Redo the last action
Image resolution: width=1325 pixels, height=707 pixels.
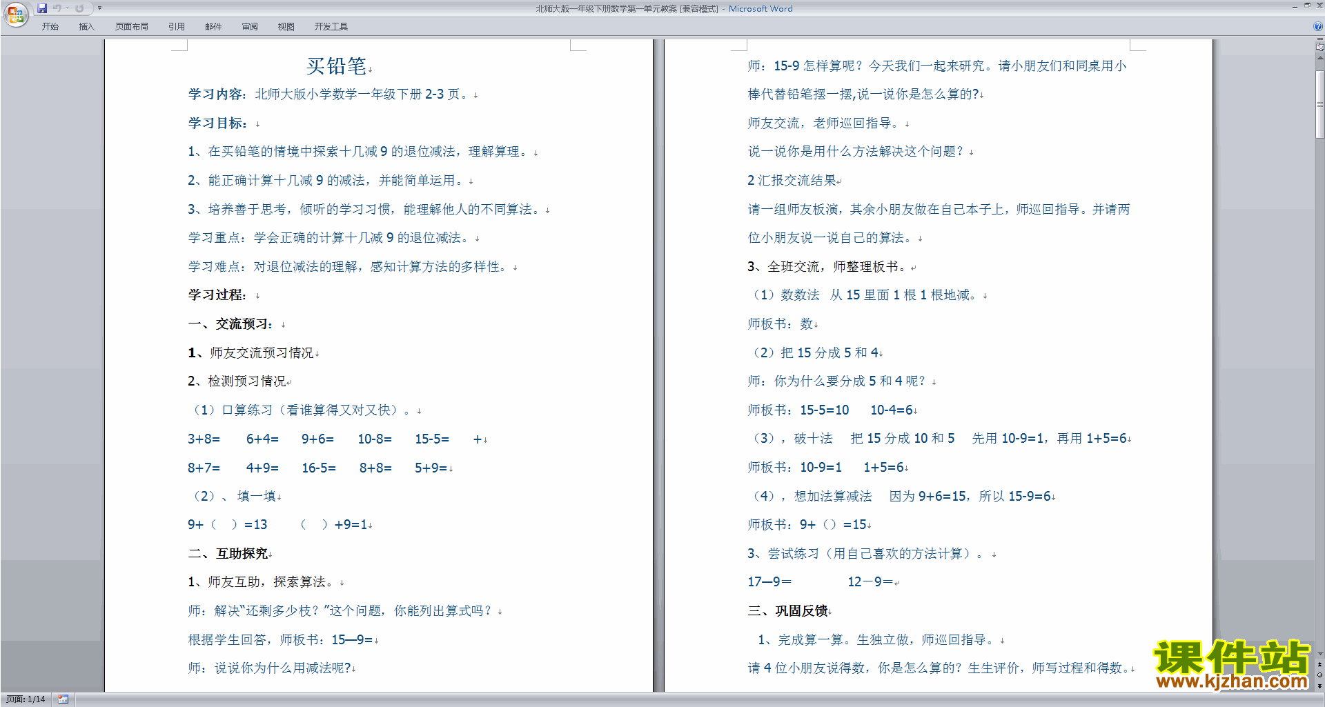point(79,8)
